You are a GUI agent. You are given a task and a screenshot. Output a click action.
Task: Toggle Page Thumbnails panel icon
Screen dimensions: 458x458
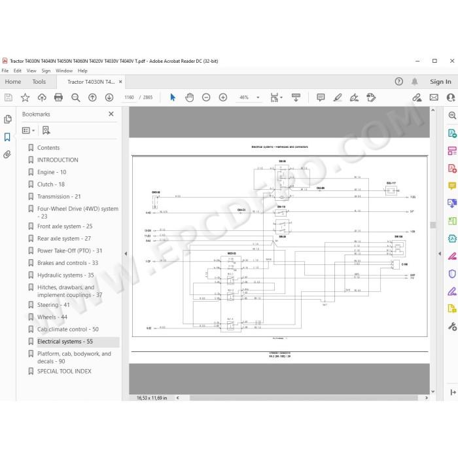(x=8, y=119)
